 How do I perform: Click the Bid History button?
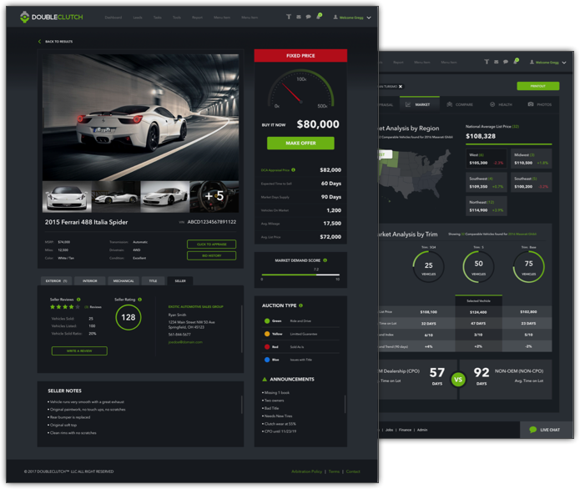(212, 256)
